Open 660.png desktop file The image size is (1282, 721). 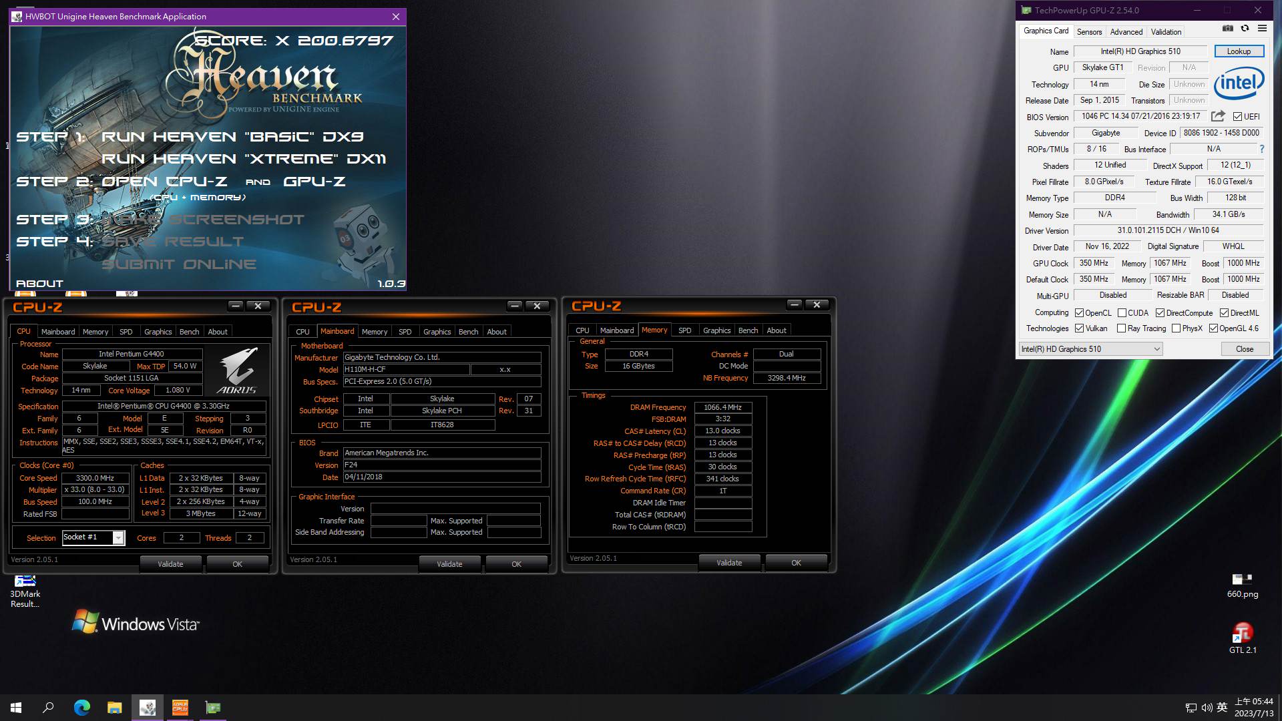(1242, 585)
